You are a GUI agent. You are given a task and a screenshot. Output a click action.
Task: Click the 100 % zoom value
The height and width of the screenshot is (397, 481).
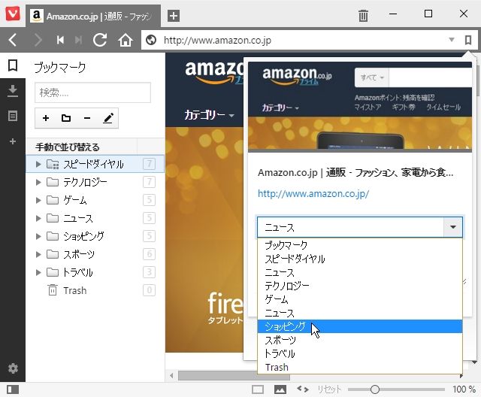[464, 389]
